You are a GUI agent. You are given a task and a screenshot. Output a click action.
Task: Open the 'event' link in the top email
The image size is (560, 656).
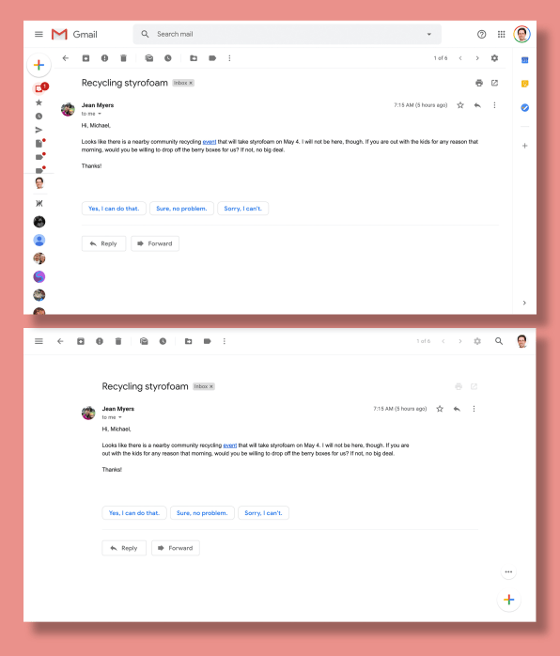pos(210,142)
